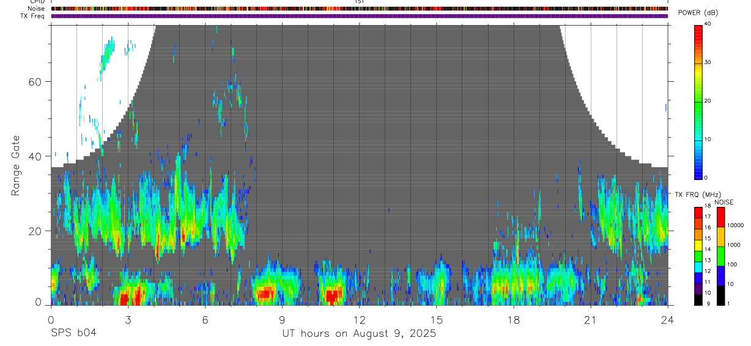
Task: Select the 10 MHz purple TX FRQ swatch
Action: click(698, 289)
